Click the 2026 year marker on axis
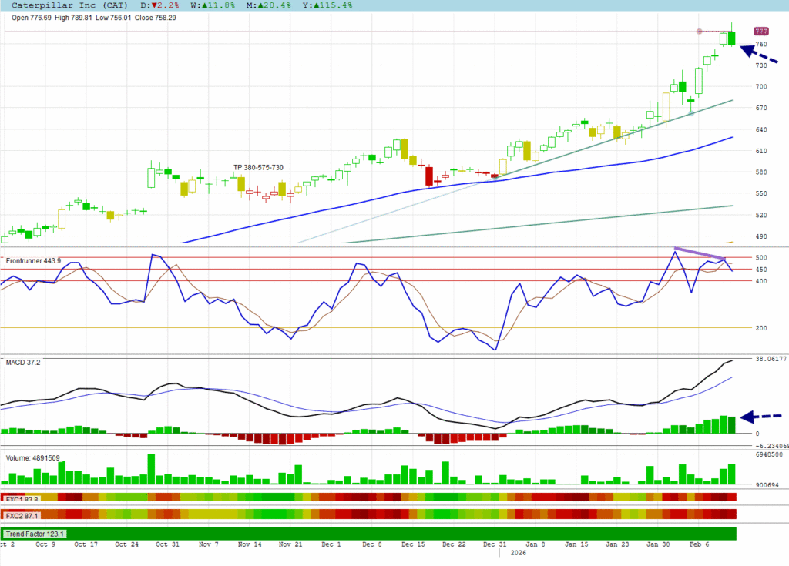The width and height of the screenshot is (789, 566). pyautogui.click(x=518, y=553)
